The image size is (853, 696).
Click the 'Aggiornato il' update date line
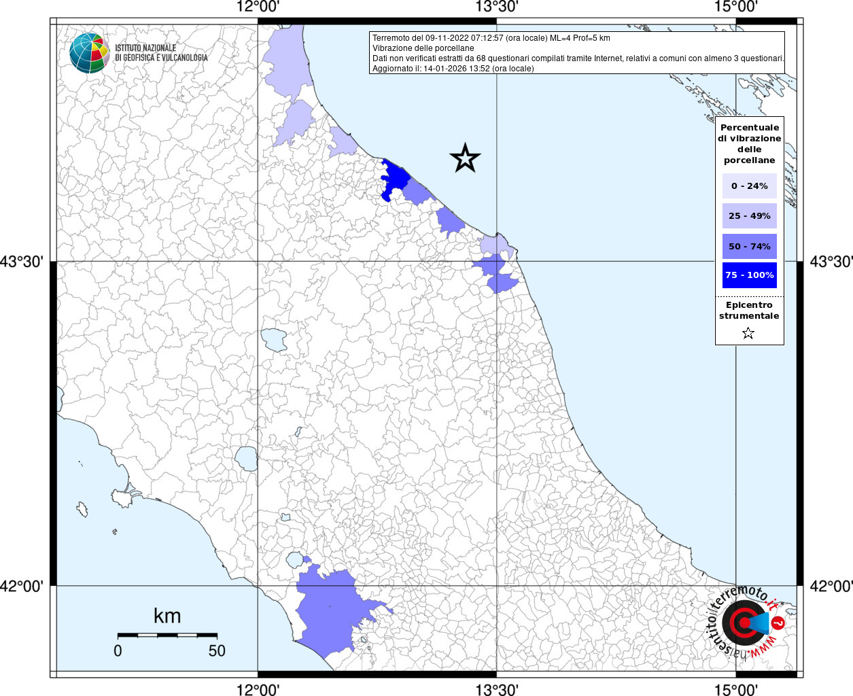point(453,69)
